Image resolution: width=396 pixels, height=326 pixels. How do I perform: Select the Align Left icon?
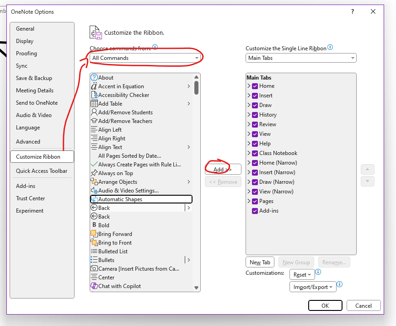pyautogui.click(x=94, y=129)
